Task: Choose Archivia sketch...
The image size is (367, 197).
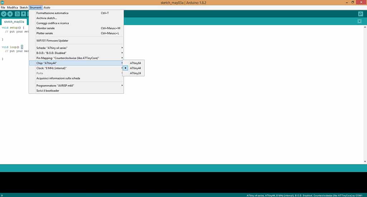Action: pyautogui.click(x=76, y=18)
